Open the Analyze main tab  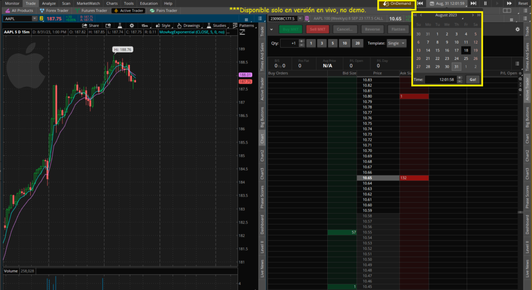coord(49,4)
